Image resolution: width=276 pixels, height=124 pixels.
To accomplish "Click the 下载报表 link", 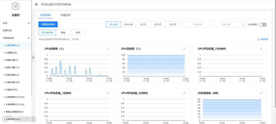I will point(263,39).
